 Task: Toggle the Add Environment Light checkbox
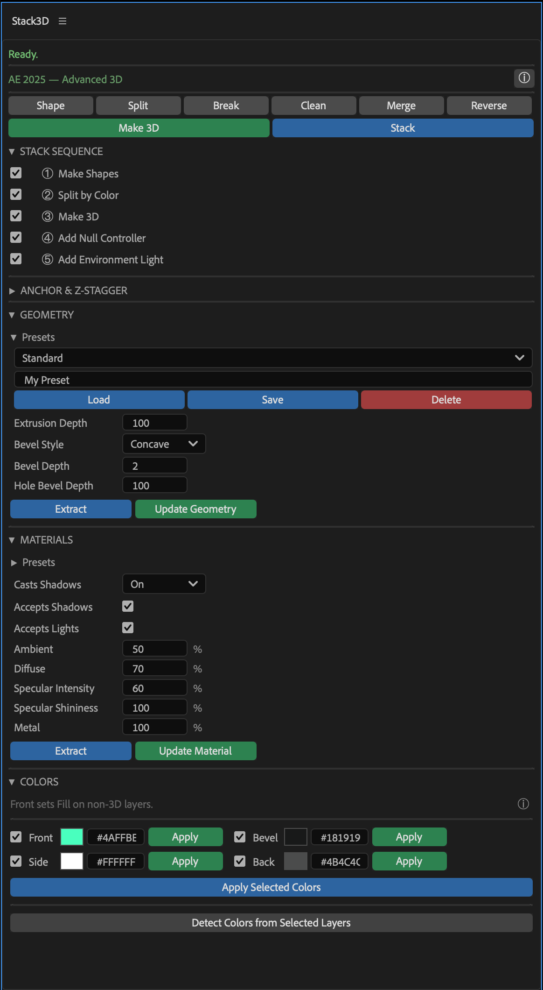point(16,259)
